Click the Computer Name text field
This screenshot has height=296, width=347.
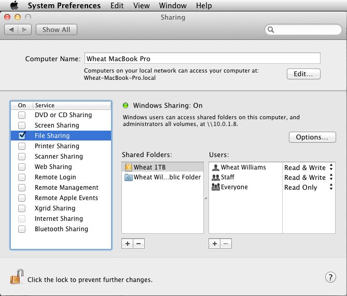[x=202, y=59]
